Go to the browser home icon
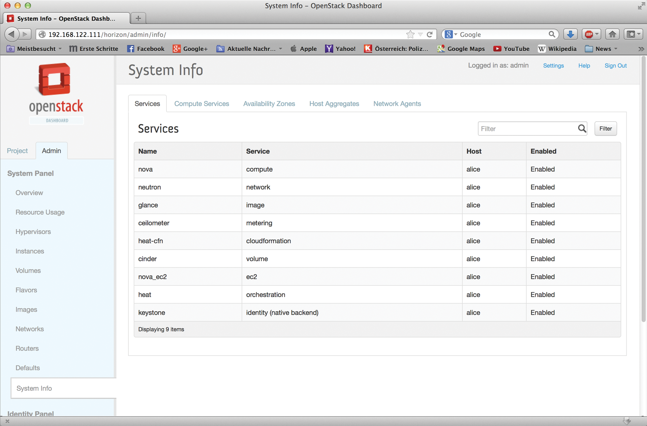The width and height of the screenshot is (647, 426). [x=612, y=34]
